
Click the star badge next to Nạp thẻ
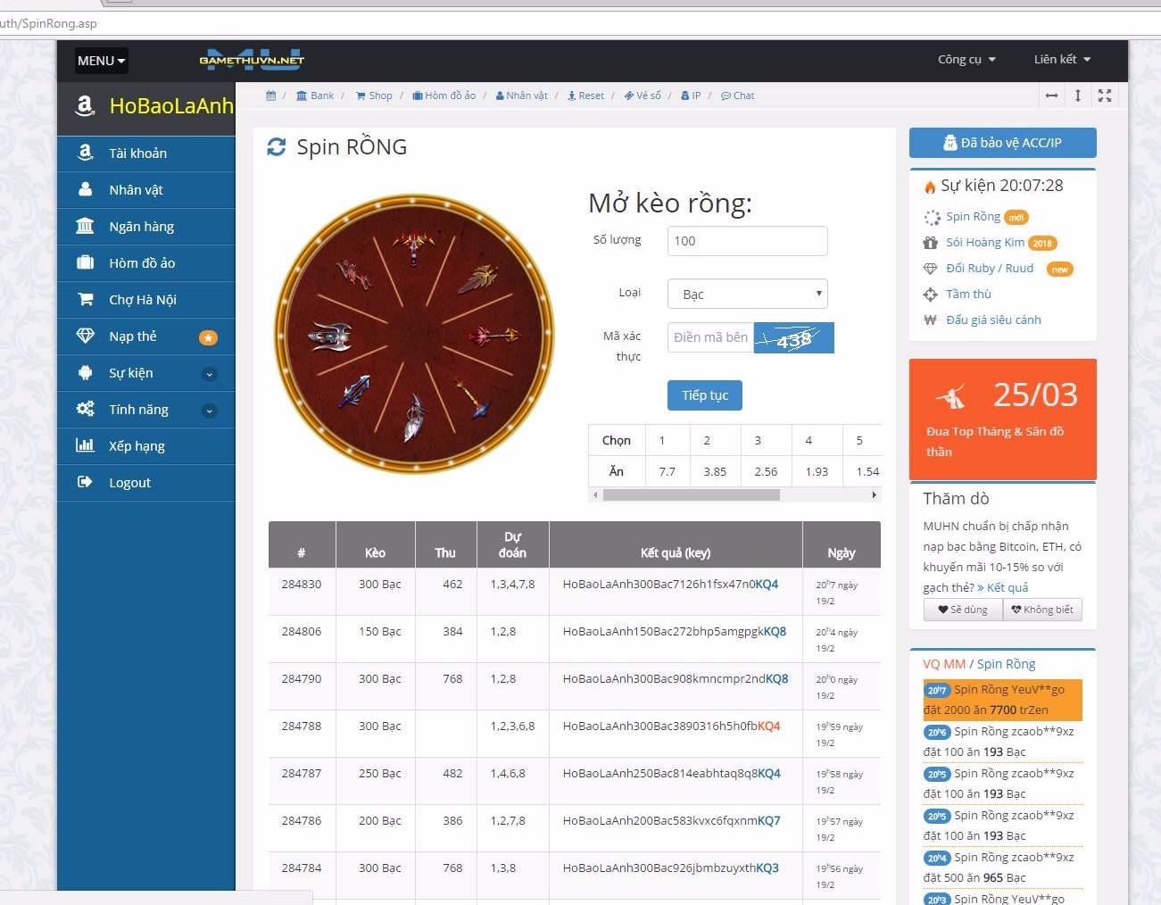pos(208,337)
